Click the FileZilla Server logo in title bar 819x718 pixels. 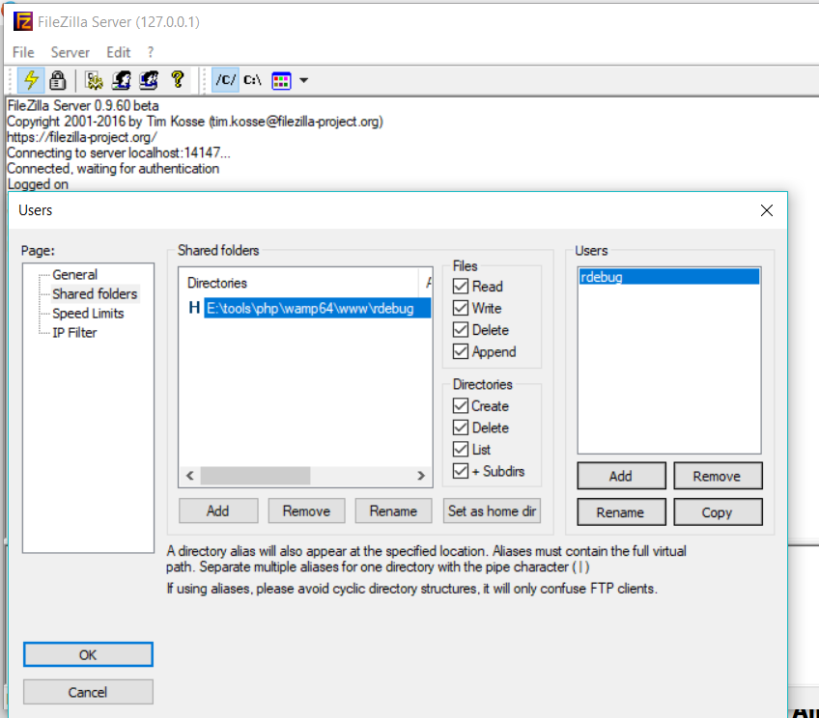click(x=23, y=22)
